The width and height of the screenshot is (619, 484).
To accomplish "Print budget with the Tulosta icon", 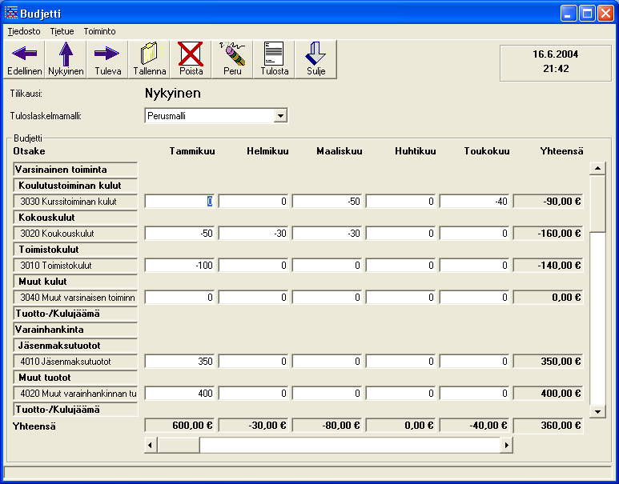I will (274, 59).
